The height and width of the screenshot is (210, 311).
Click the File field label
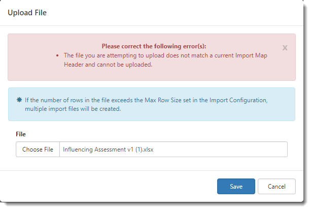21,134
